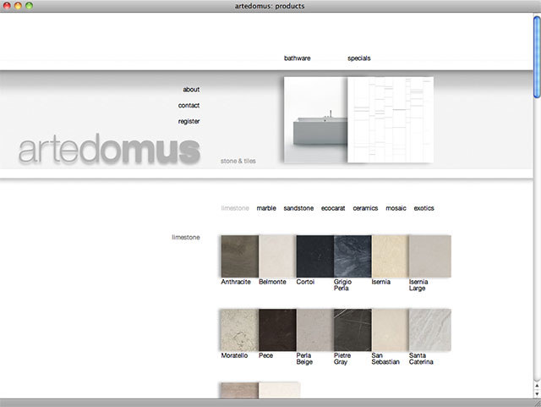Click the limestone section heading text
Image resolution: width=541 pixels, height=407 pixels.
pos(186,238)
